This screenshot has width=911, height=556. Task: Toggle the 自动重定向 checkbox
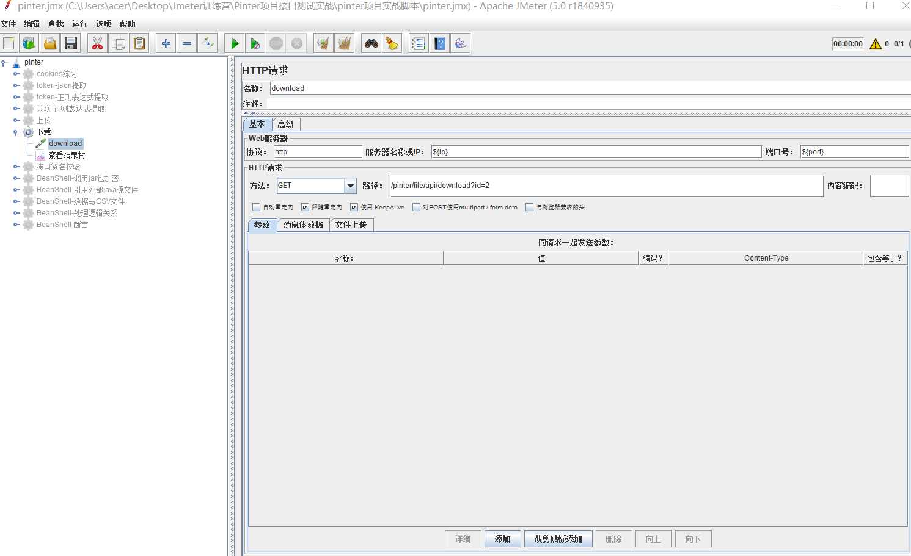[x=257, y=208]
